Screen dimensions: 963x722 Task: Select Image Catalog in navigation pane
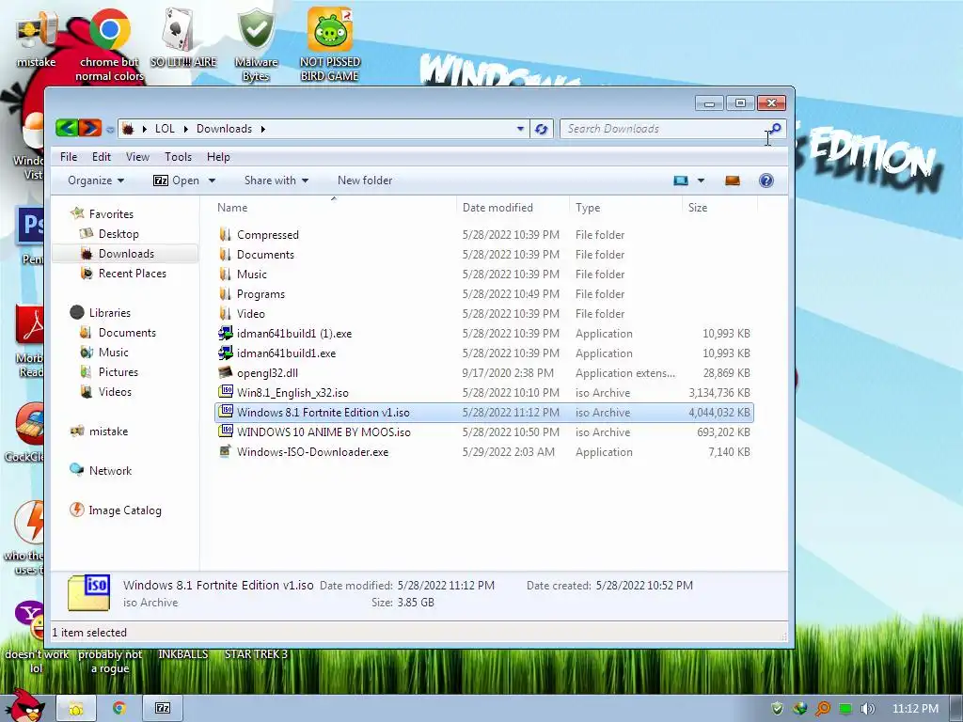[125, 510]
